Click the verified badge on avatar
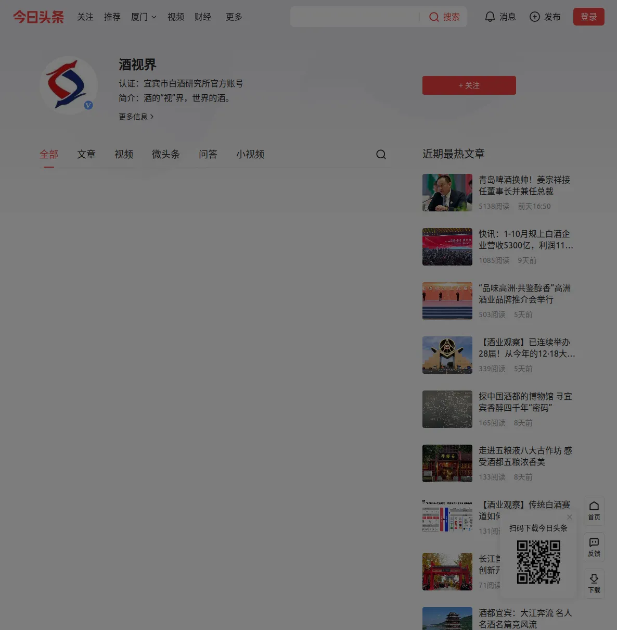Image resolution: width=617 pixels, height=630 pixels. [88, 105]
